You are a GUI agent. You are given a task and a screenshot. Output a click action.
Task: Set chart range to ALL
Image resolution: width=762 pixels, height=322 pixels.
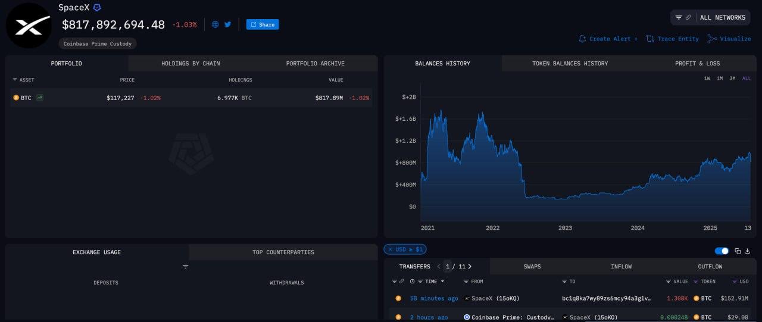(746, 79)
